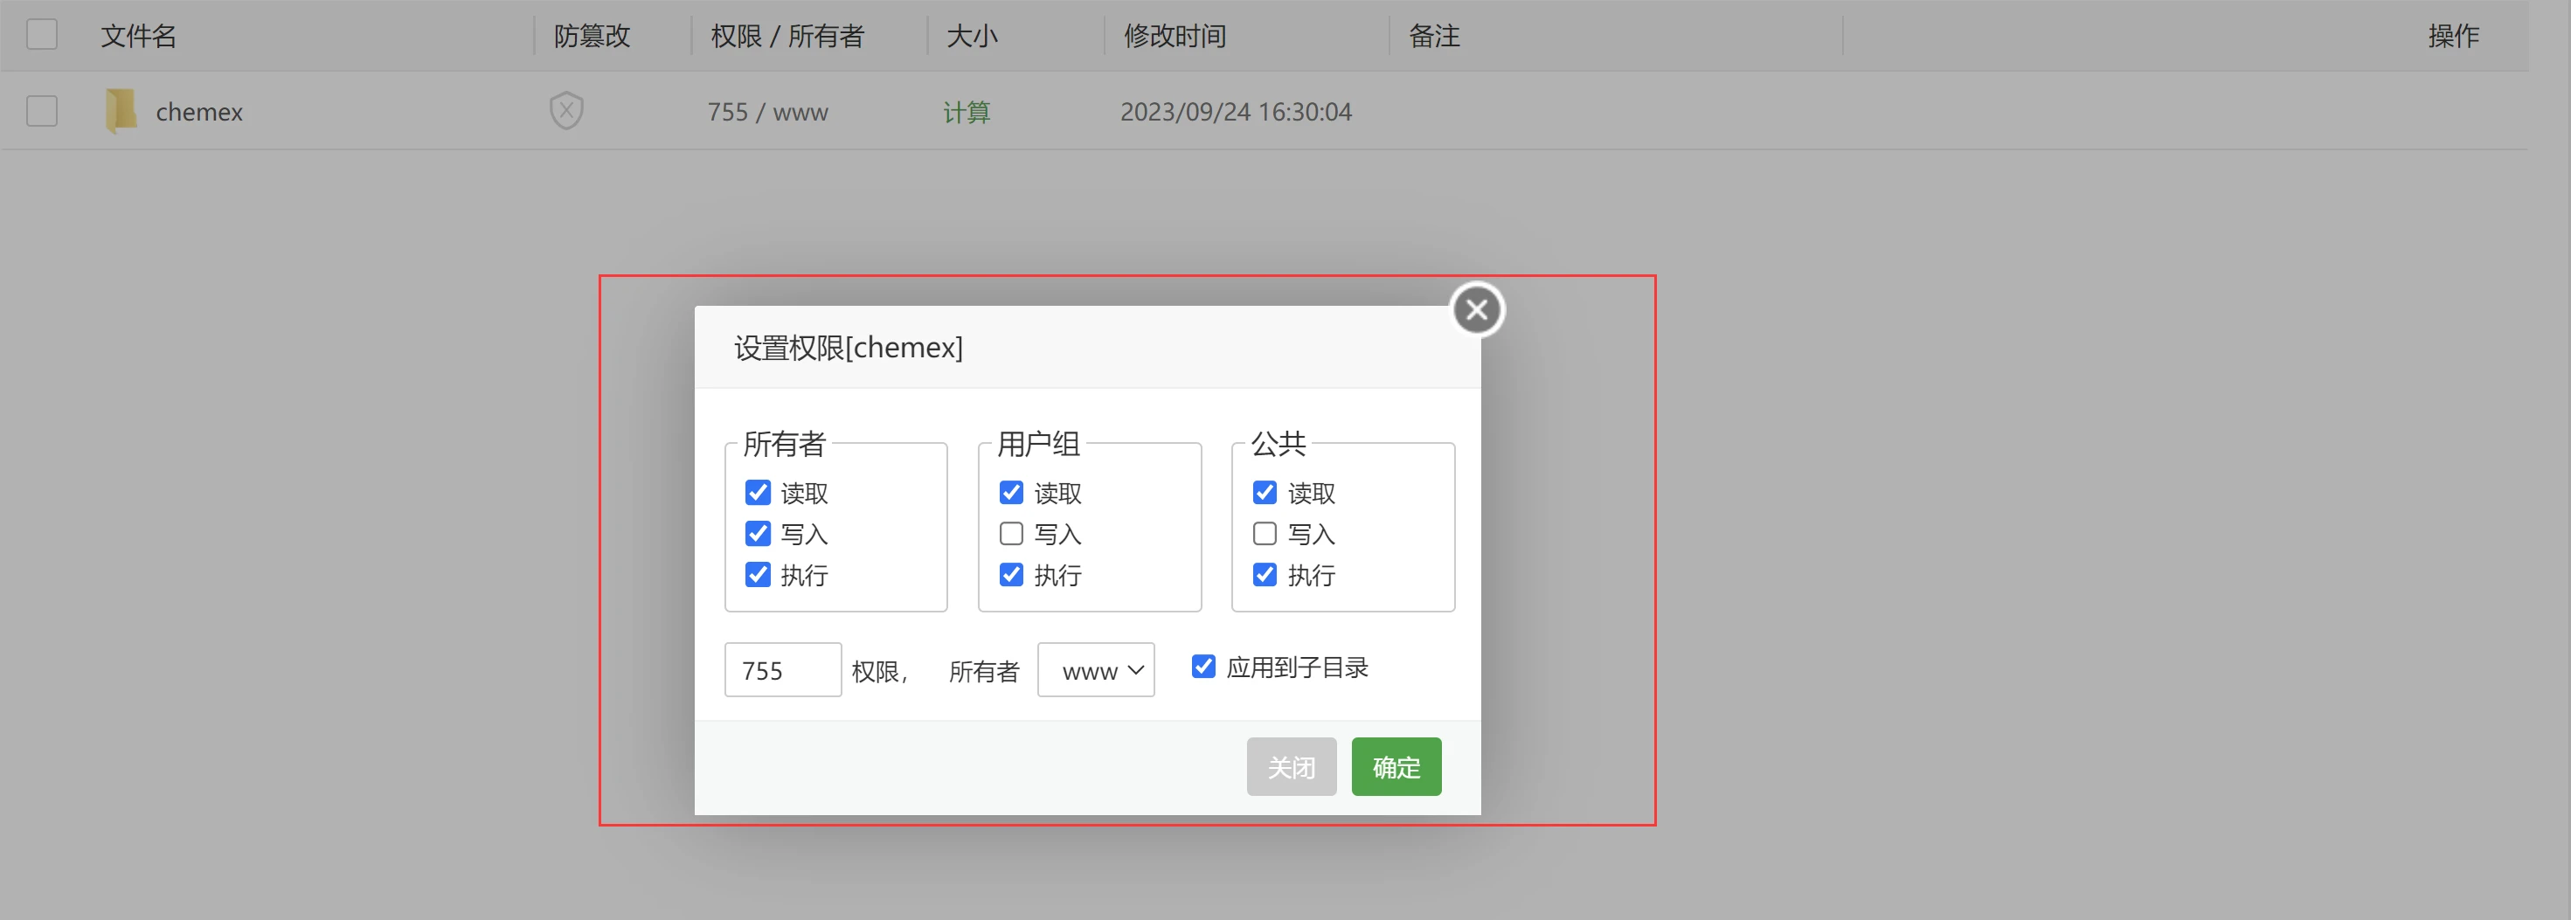Click the dialog title 设置权限[chemex]
Viewport: 2571px width, 920px height.
pyautogui.click(x=849, y=347)
